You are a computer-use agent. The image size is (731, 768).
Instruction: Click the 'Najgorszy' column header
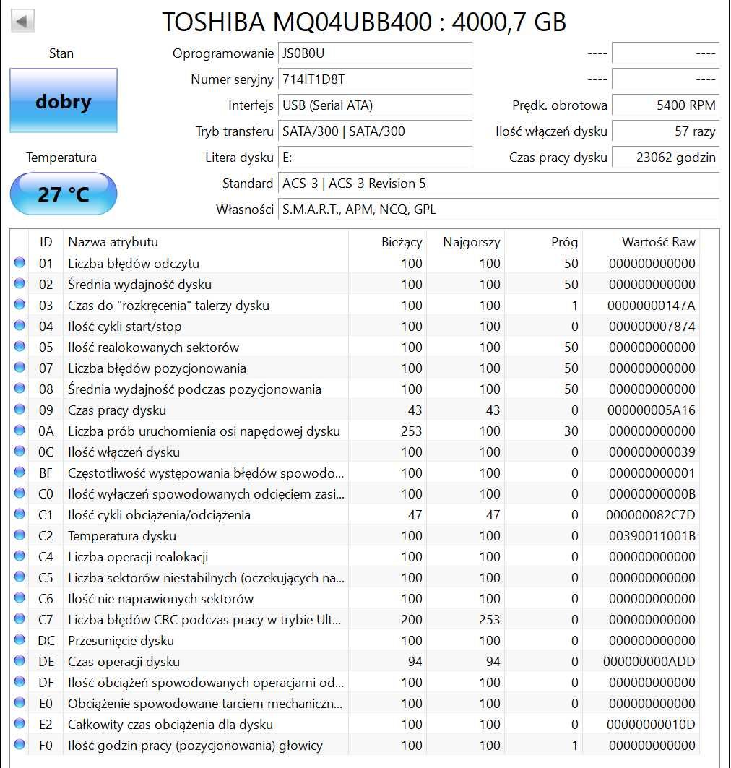[x=466, y=242]
